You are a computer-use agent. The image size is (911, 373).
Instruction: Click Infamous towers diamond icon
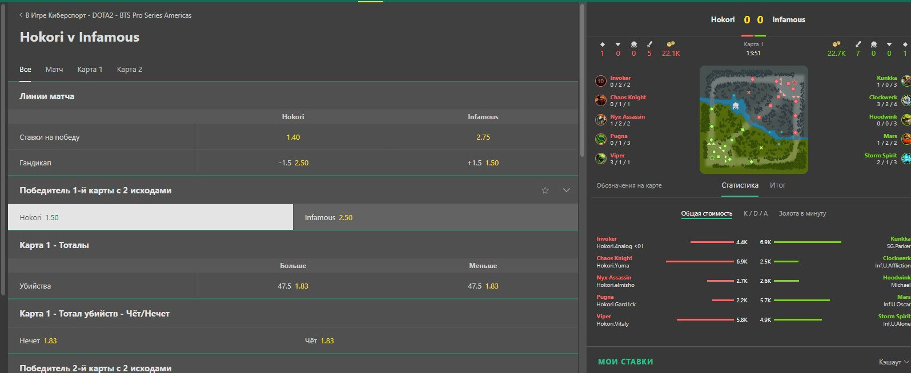pos(905,44)
